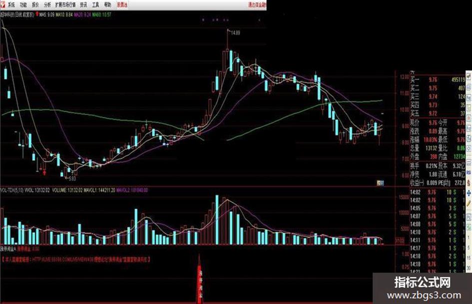
Task: Click the 涨停淘金 red spike marker
Action: pos(199,279)
